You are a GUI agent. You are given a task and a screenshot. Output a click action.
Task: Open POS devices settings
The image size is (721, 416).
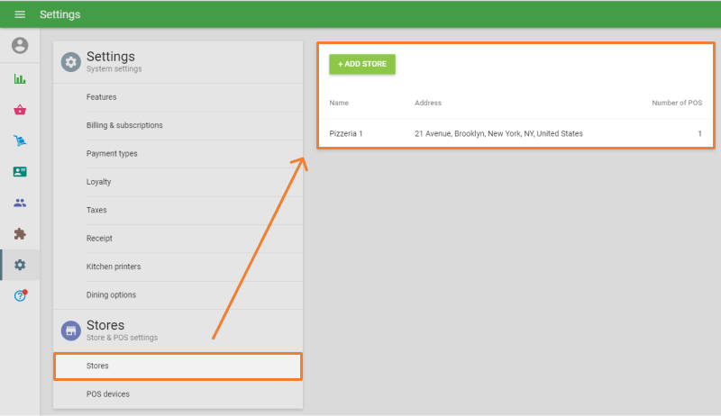[x=108, y=394]
